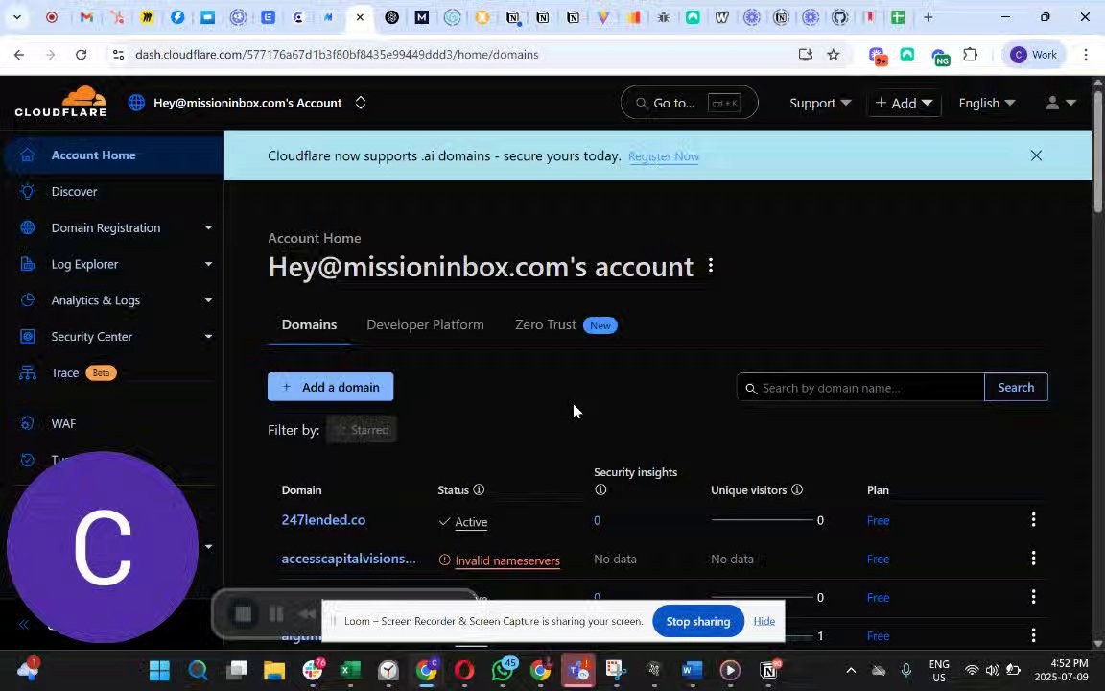Click the Security Center icon
The width and height of the screenshot is (1105, 691).
28,337
